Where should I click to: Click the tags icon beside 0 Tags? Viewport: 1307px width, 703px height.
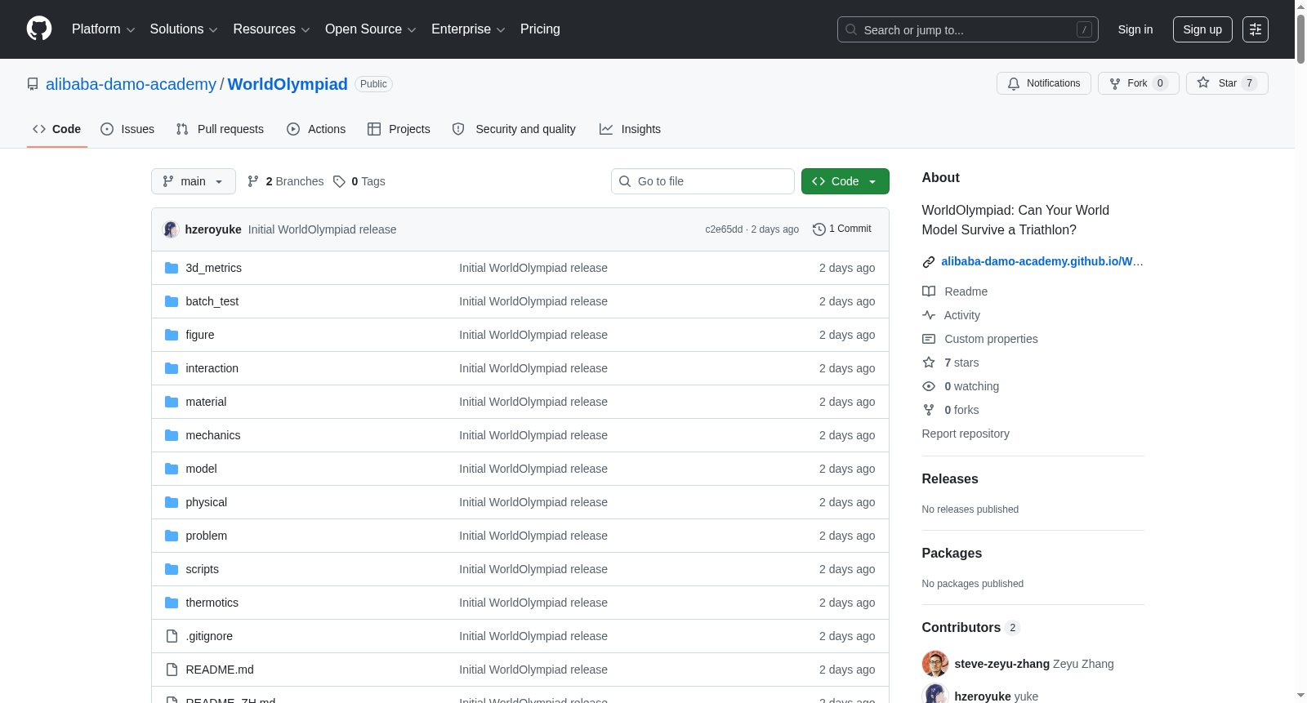pos(339,181)
